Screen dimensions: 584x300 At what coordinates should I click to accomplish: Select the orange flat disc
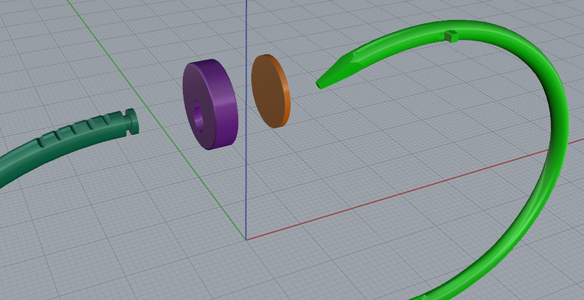pos(269,91)
